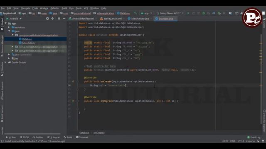This screenshot has width=266, height=149.
Task: Click the Attach debugger to process icon
Action: tap(219, 13)
